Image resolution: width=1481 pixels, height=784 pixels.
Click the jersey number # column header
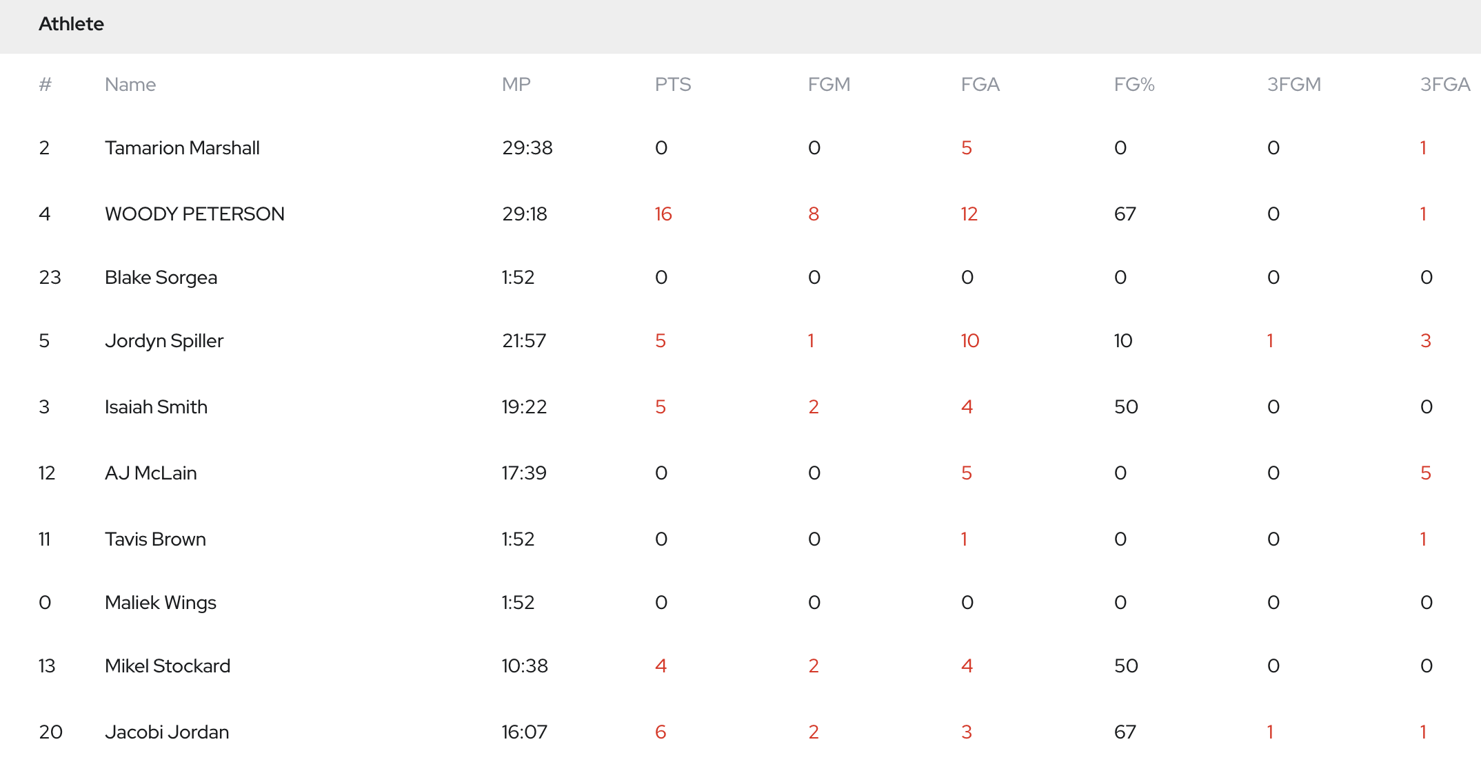45,84
